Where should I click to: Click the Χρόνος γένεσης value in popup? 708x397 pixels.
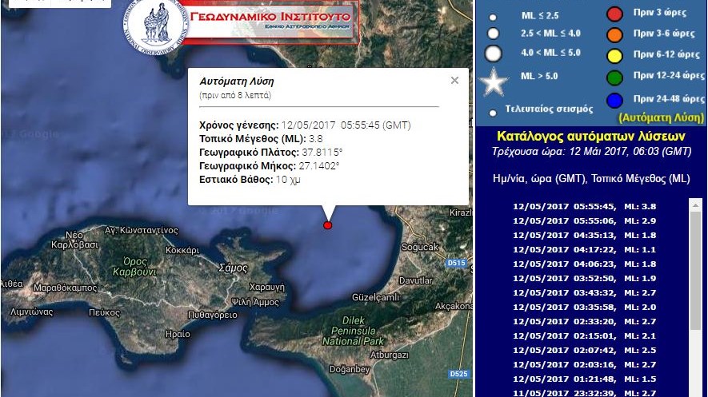pos(346,125)
